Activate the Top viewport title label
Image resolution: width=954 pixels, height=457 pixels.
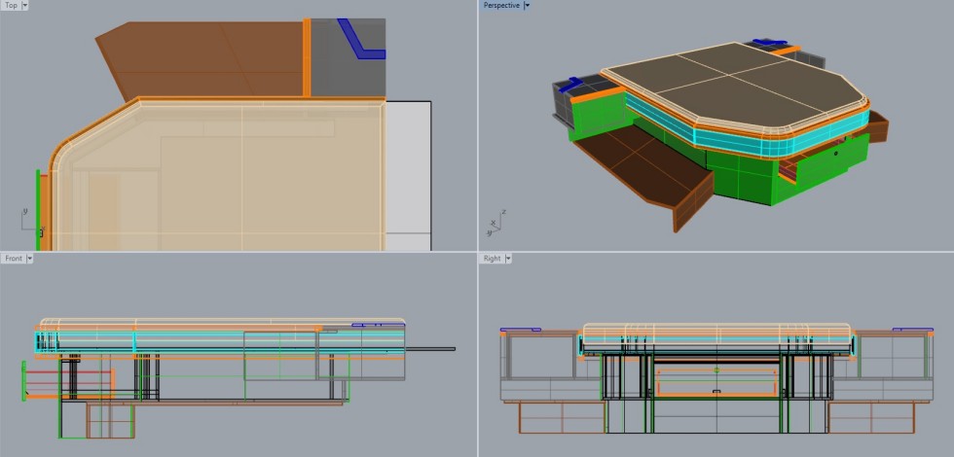click(10, 6)
